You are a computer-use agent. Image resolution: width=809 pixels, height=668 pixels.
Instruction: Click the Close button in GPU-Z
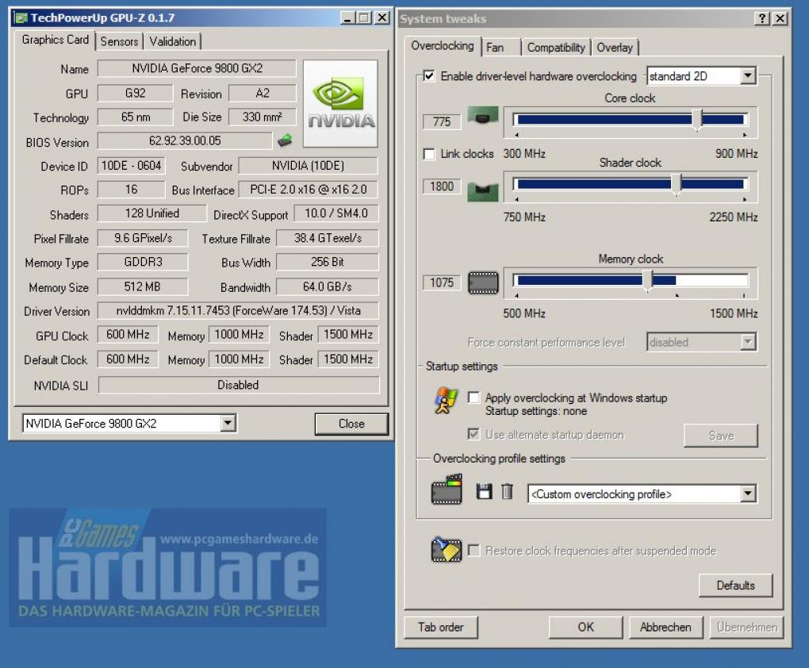click(x=351, y=424)
